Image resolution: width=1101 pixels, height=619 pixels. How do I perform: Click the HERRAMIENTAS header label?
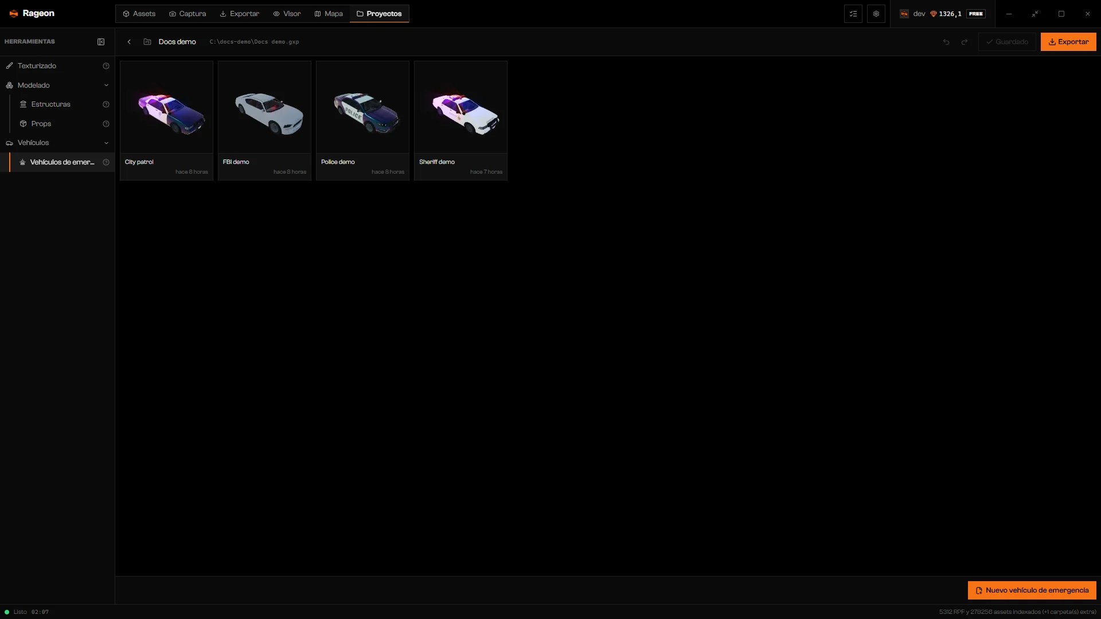(x=30, y=42)
